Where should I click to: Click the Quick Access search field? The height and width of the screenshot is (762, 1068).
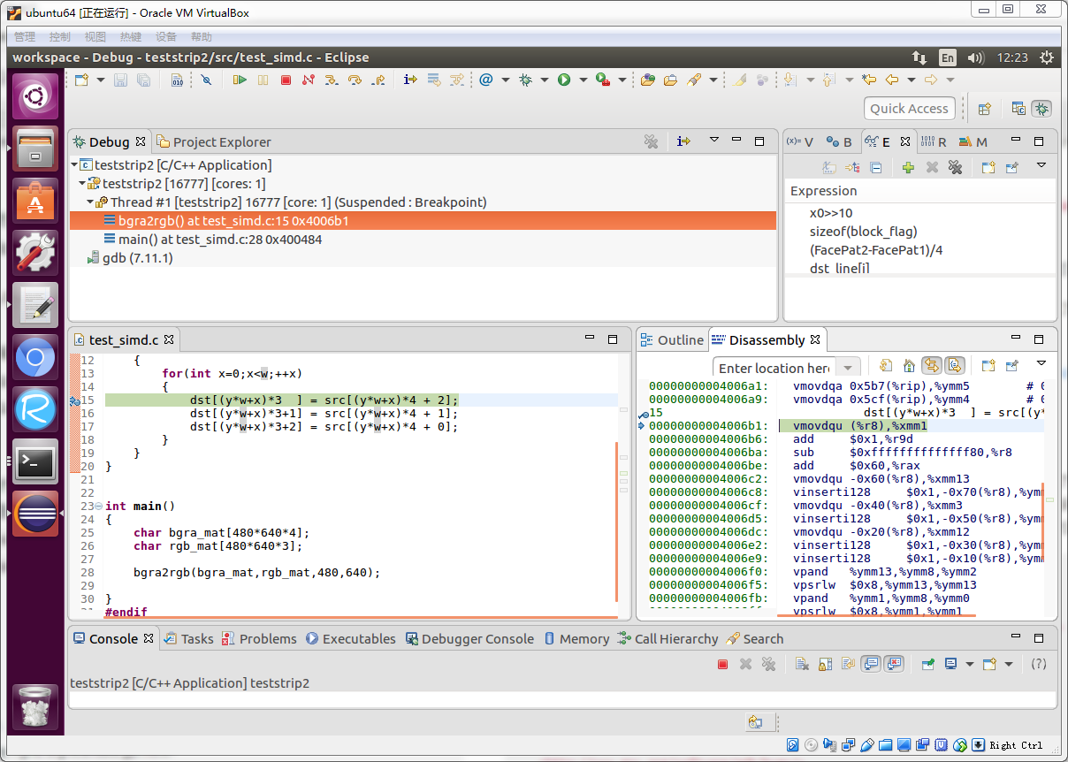point(909,108)
